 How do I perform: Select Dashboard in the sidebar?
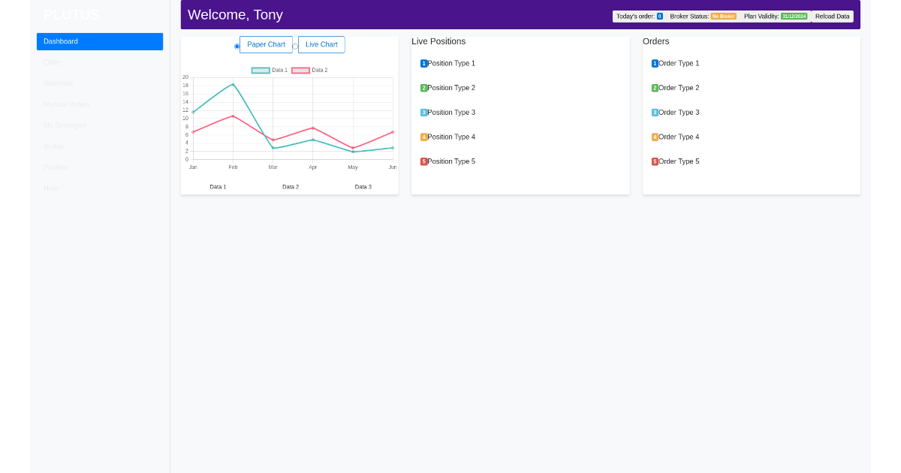(x=60, y=41)
